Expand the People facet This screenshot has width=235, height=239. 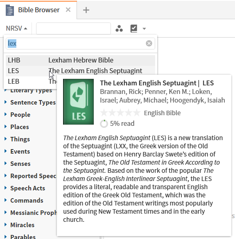[6, 114]
